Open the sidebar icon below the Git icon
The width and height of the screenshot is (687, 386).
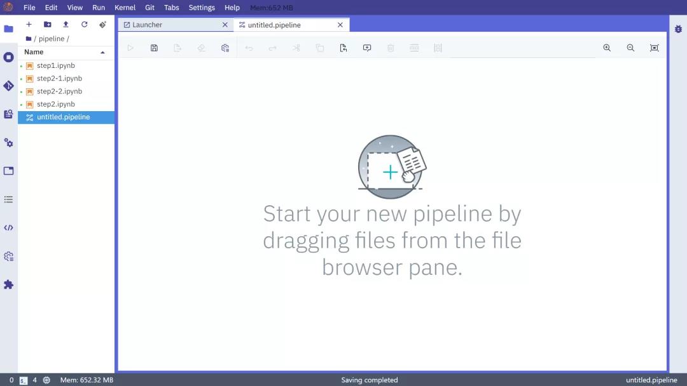pyautogui.click(x=8, y=114)
